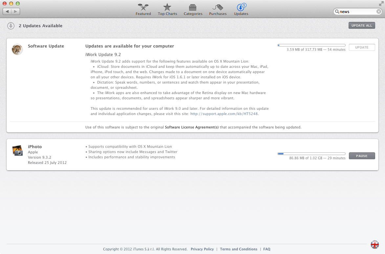Open the FAQ link
Viewport: 385px width, 254px height.
[x=267, y=249]
